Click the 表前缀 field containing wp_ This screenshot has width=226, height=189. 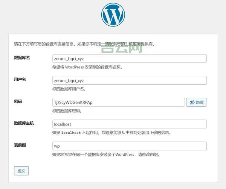coord(129,146)
